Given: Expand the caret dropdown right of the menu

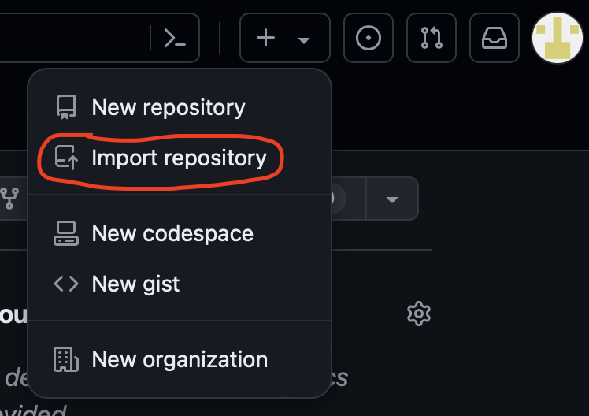Looking at the screenshot, I should (x=392, y=199).
